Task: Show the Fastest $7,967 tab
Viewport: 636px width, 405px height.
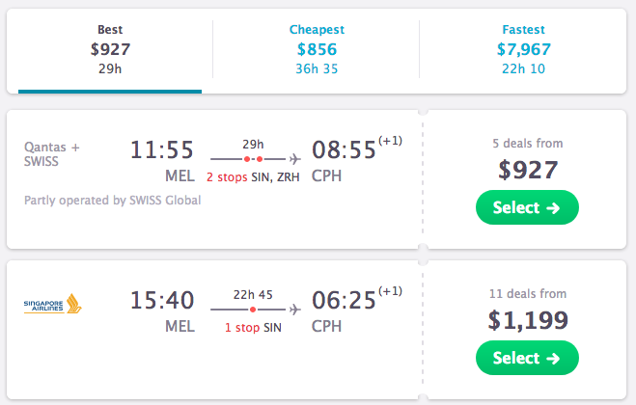Action: click(x=523, y=49)
